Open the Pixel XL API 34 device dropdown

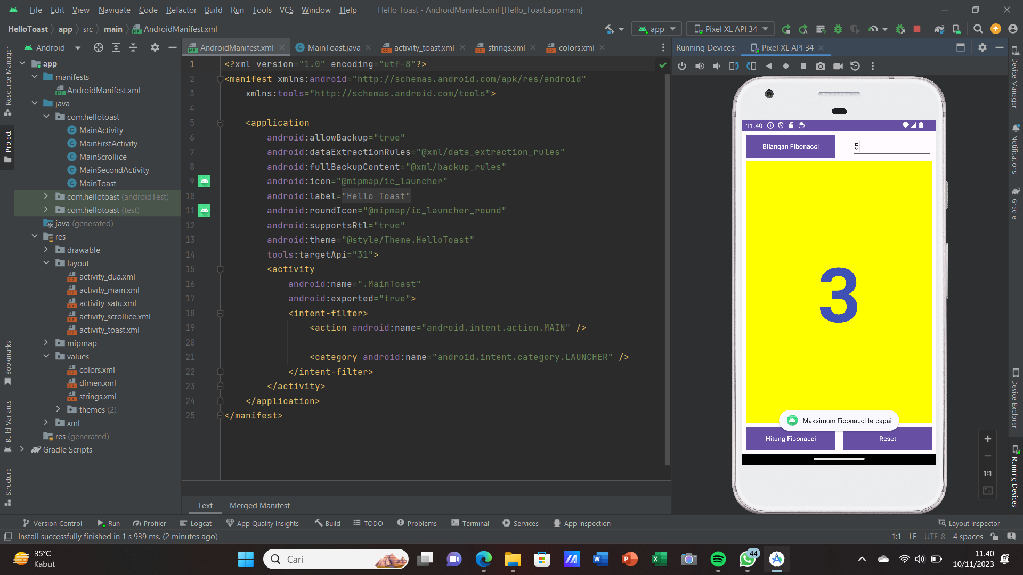tap(730, 29)
